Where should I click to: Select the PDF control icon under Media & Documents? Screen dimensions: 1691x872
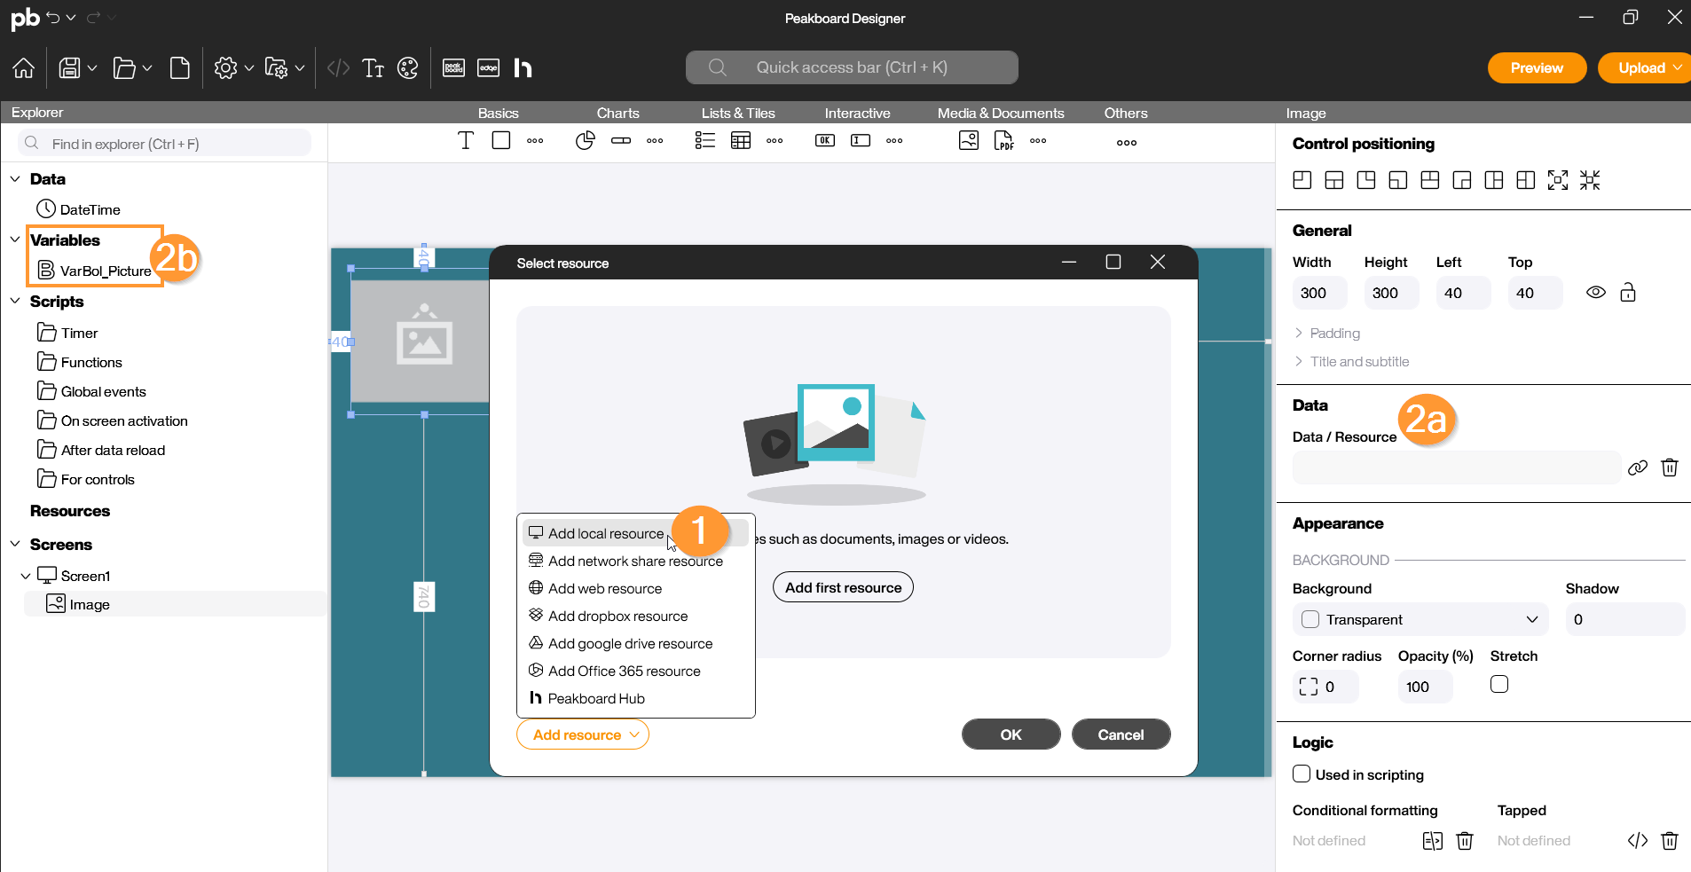[1003, 141]
